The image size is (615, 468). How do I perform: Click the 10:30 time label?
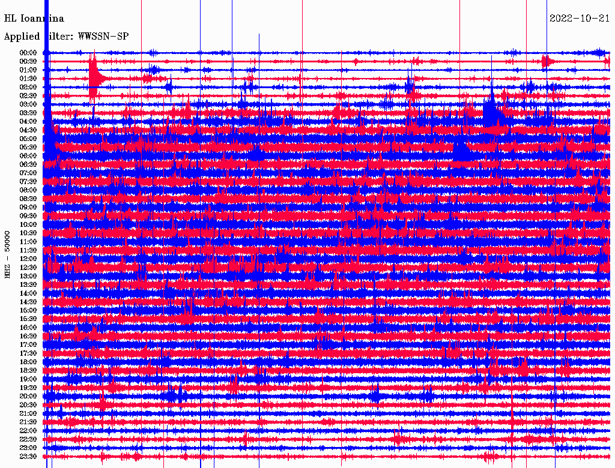28,233
